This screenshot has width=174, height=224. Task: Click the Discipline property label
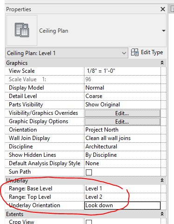(21, 147)
